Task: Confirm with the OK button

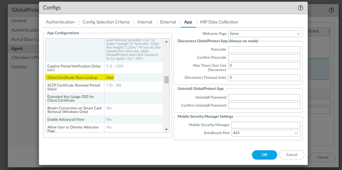Action: pos(264,155)
